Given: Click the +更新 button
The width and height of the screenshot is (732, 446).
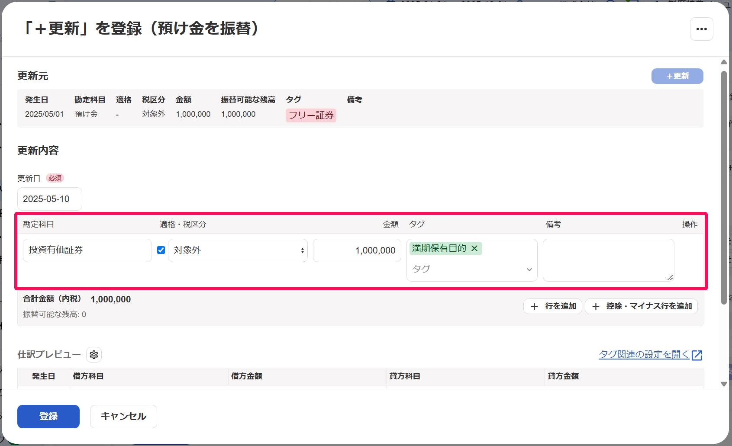Looking at the screenshot, I should (x=677, y=76).
